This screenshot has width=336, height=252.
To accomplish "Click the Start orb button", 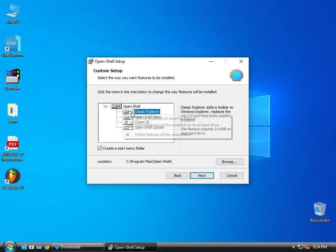I will [10, 247].
